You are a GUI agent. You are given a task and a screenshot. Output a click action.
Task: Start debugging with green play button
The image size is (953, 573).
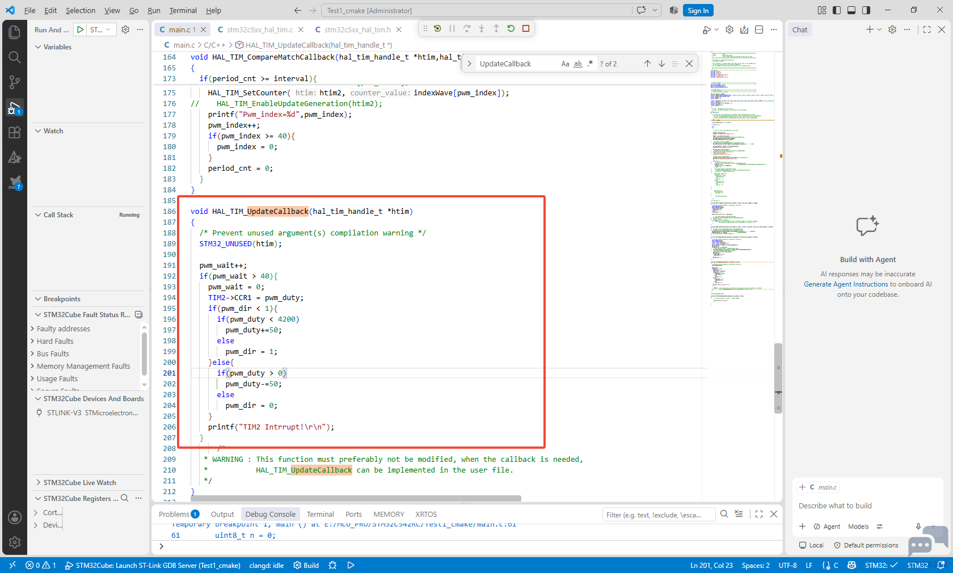(81, 30)
